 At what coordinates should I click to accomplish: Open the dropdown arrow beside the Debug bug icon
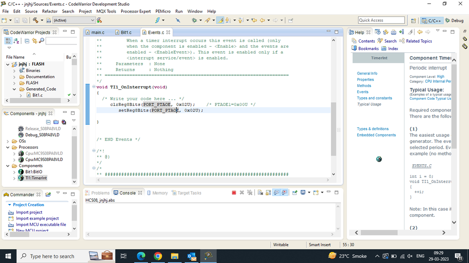(200, 20)
